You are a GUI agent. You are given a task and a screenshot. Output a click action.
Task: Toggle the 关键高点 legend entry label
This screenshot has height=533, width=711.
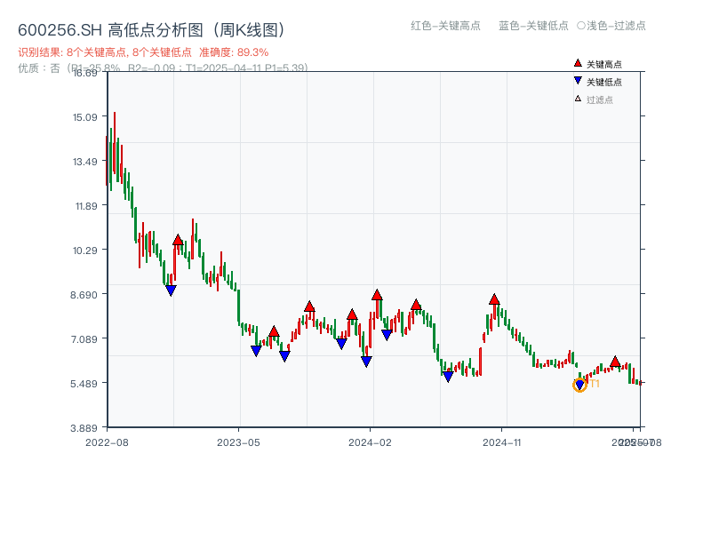[x=604, y=64]
